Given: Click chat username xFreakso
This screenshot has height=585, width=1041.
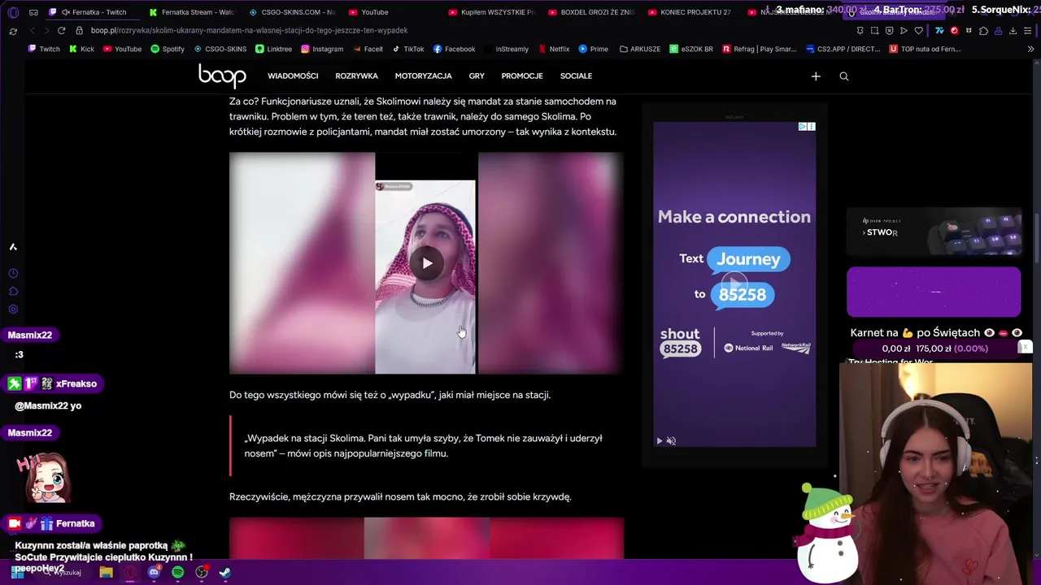Looking at the screenshot, I should tap(76, 383).
